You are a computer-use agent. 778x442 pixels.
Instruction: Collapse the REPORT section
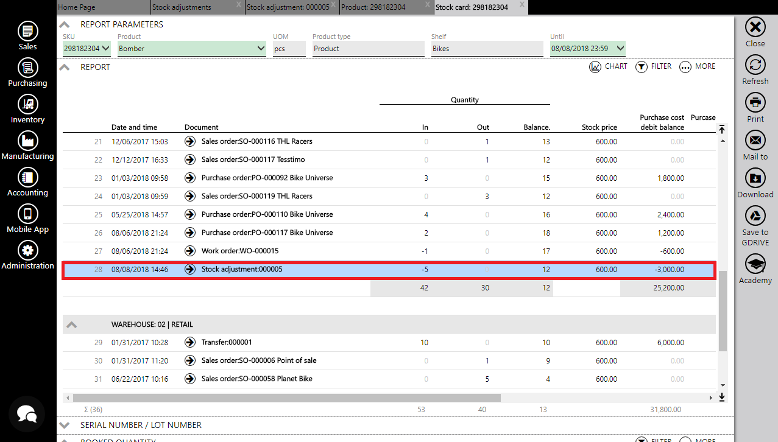(x=63, y=67)
